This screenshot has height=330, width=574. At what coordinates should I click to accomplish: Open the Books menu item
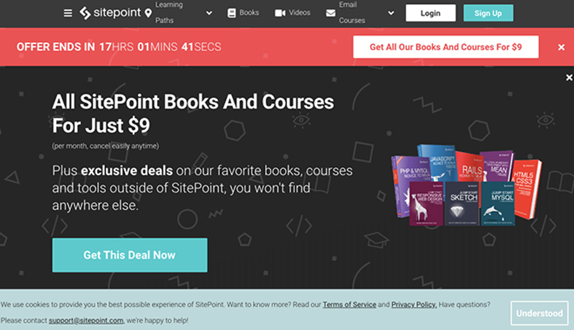tap(249, 13)
